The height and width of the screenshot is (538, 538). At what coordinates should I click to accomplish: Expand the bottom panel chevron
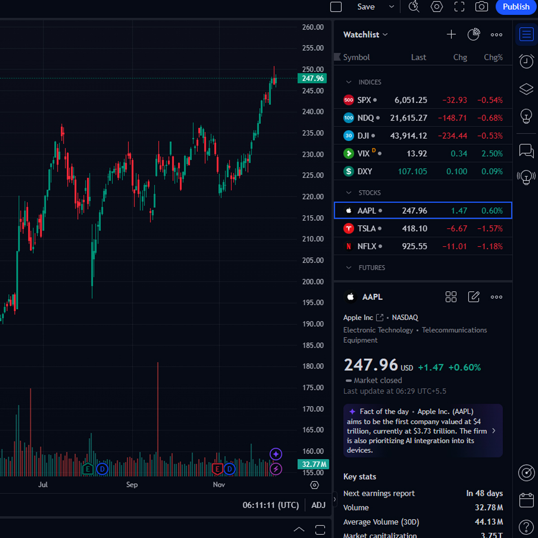click(x=299, y=529)
